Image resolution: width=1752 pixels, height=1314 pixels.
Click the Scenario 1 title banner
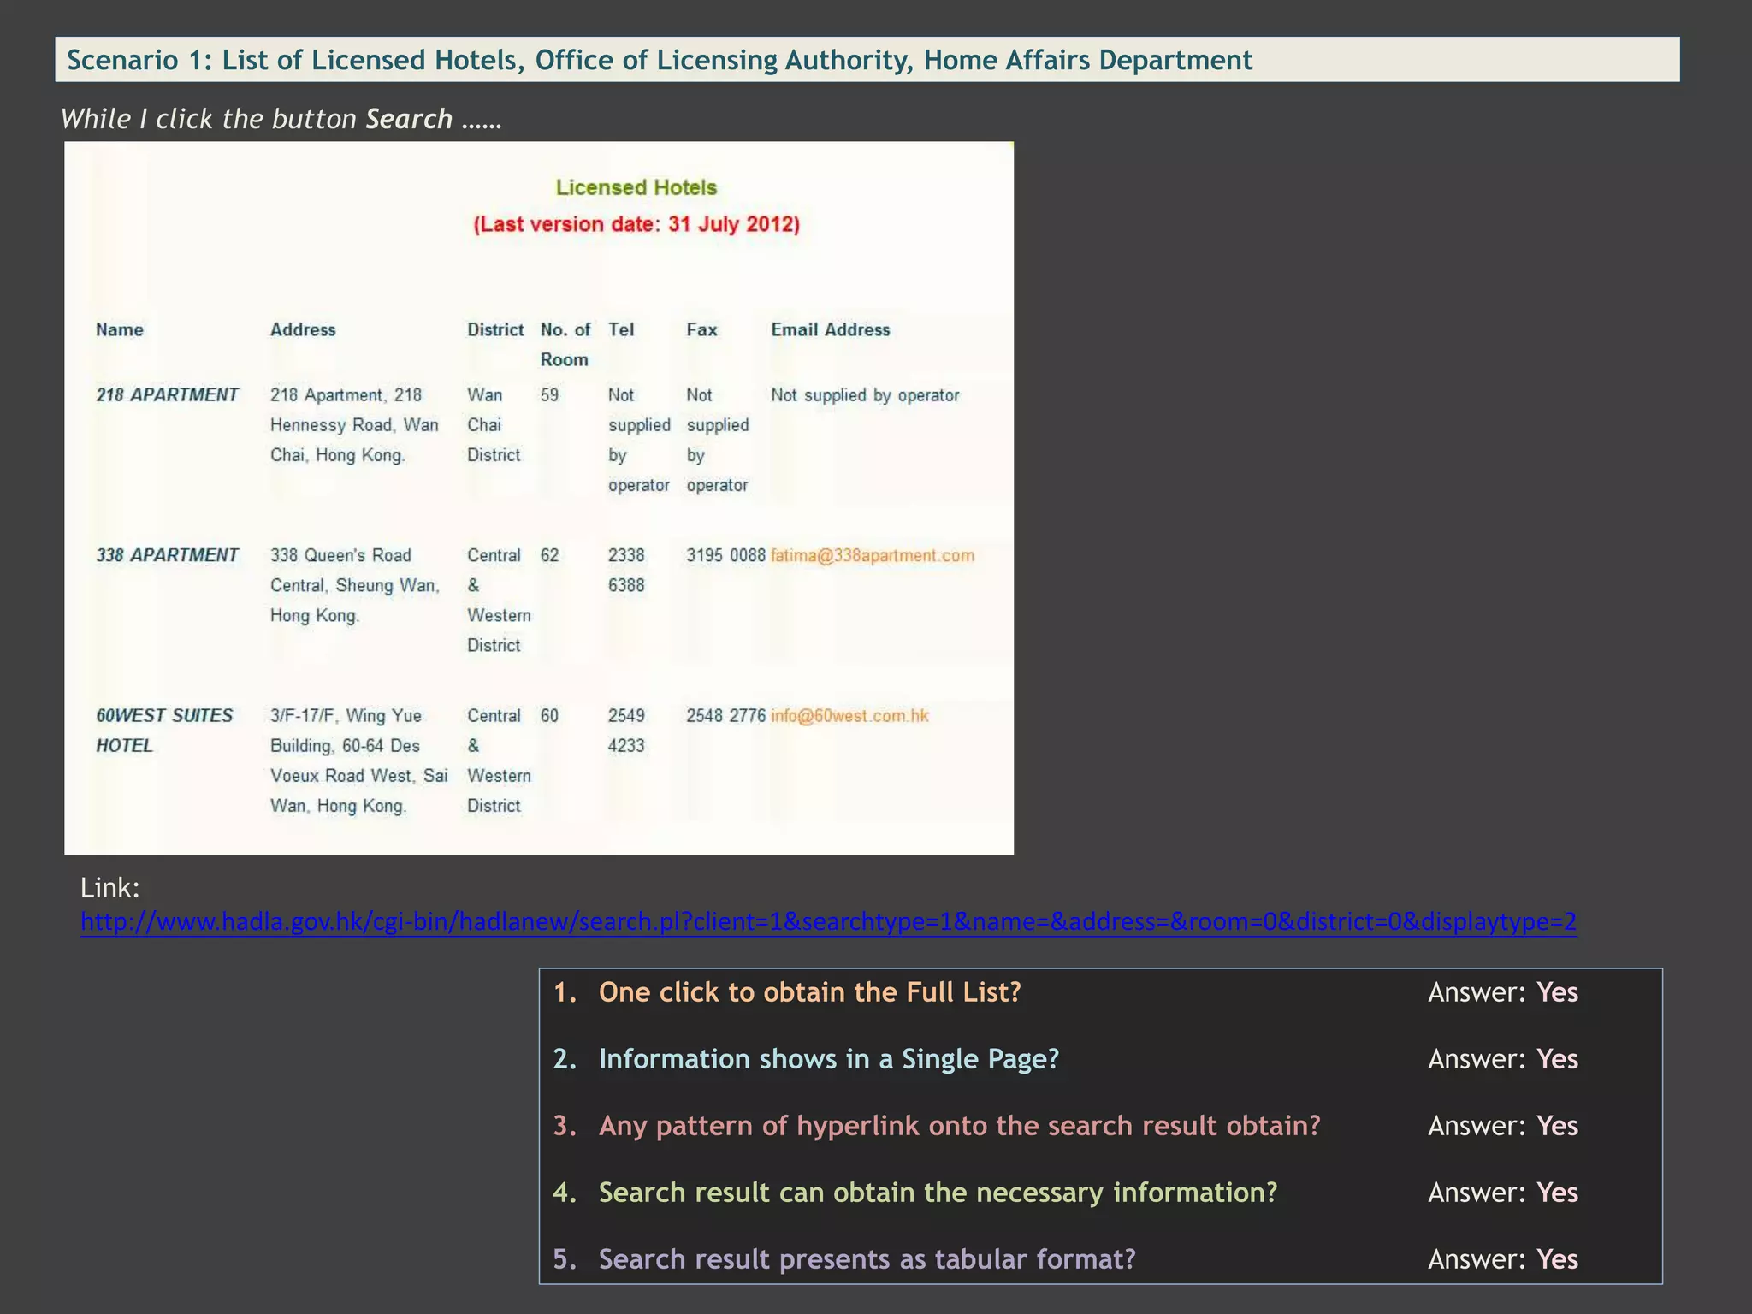coord(867,60)
